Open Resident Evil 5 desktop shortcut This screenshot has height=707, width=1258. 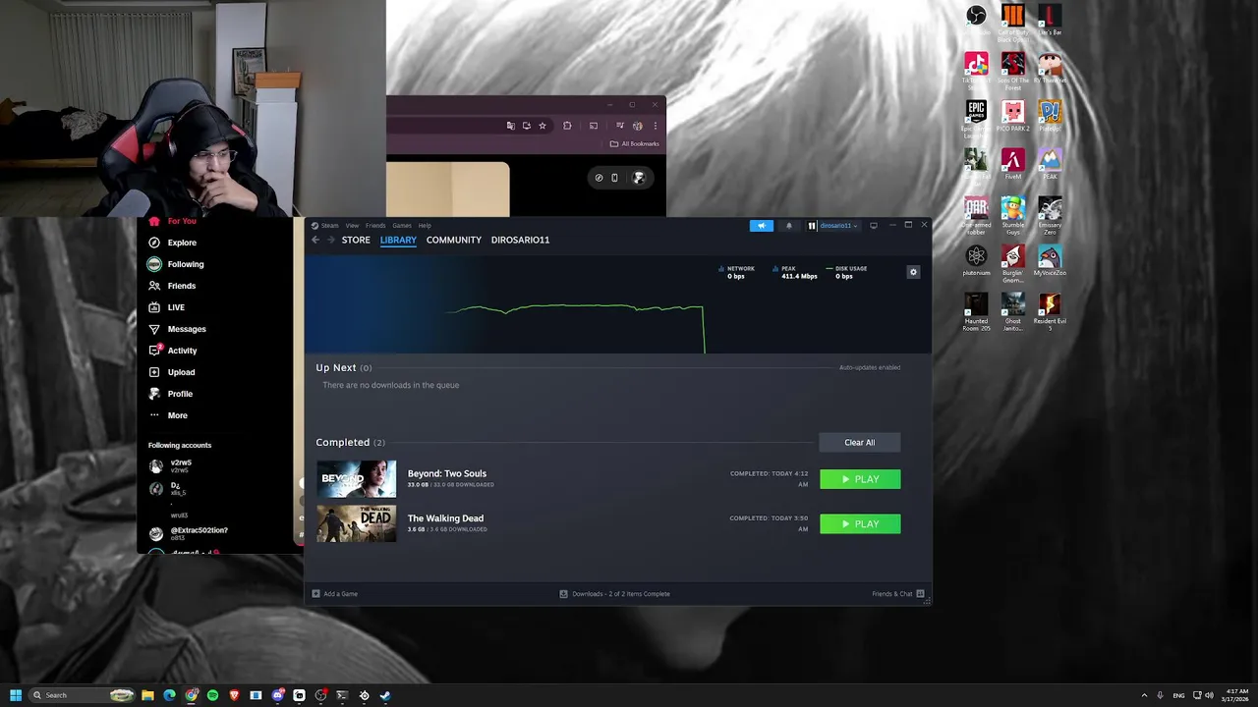(x=1050, y=312)
